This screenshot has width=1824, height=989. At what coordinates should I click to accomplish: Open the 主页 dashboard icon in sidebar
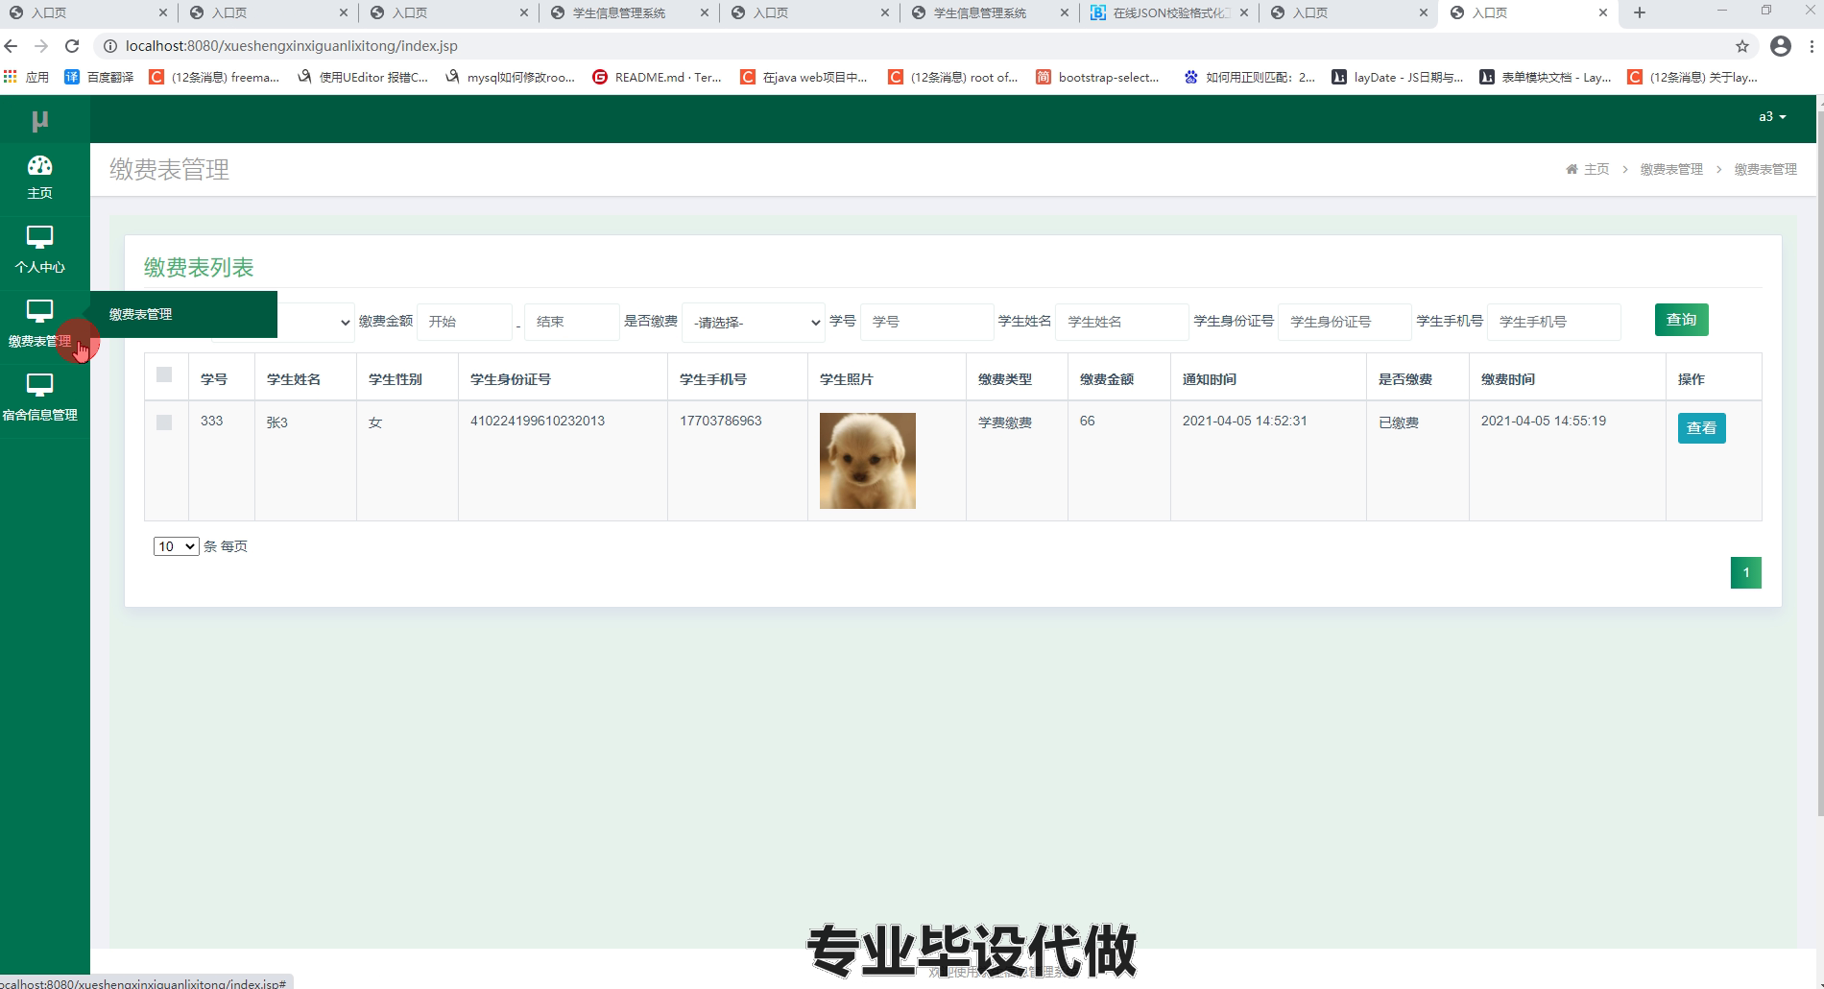pyautogui.click(x=39, y=165)
